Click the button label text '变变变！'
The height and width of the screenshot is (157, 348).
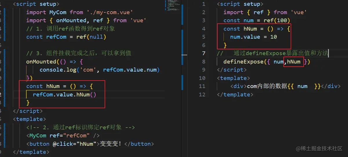click(111, 144)
